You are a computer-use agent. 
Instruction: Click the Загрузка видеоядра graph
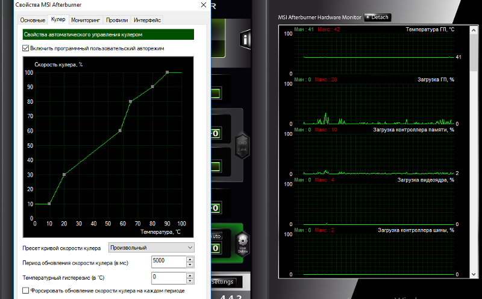pos(374,204)
